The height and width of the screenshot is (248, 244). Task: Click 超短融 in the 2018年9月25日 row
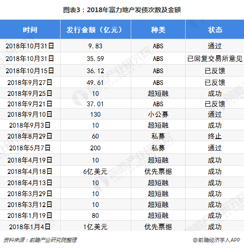tap(158, 93)
